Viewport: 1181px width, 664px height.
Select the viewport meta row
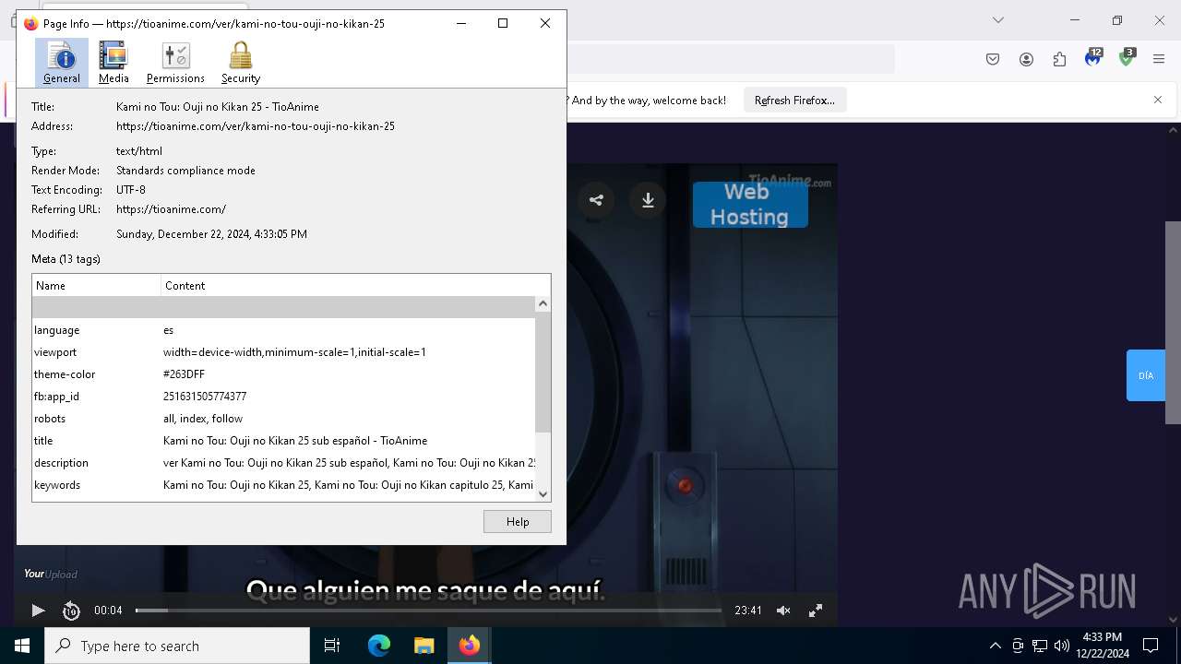[283, 352]
